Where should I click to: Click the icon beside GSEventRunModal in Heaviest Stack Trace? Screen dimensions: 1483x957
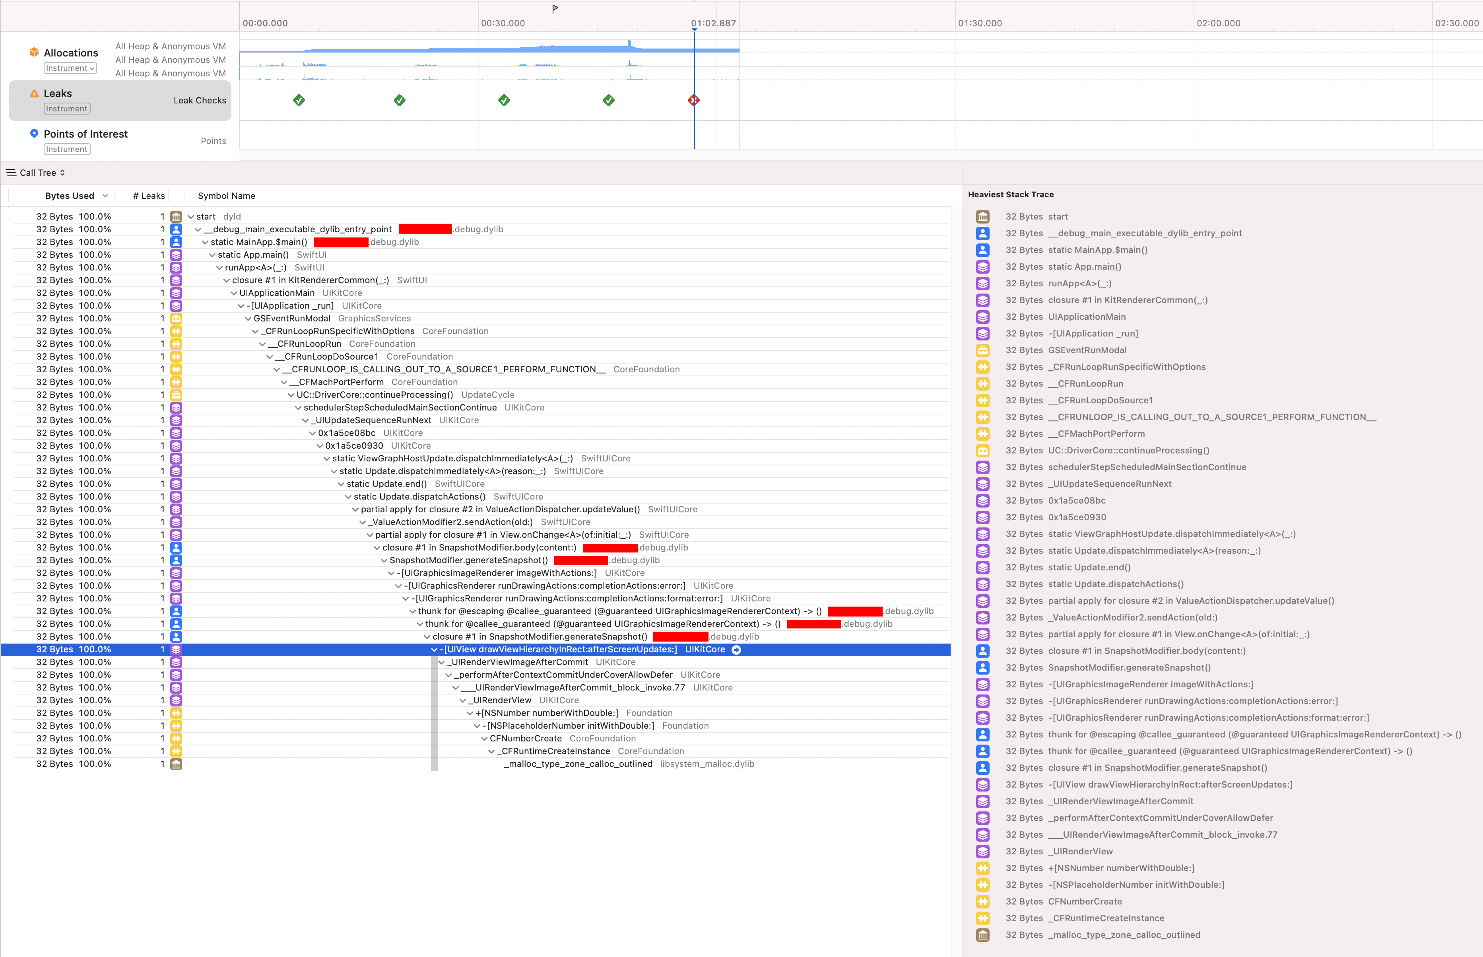pyautogui.click(x=982, y=350)
